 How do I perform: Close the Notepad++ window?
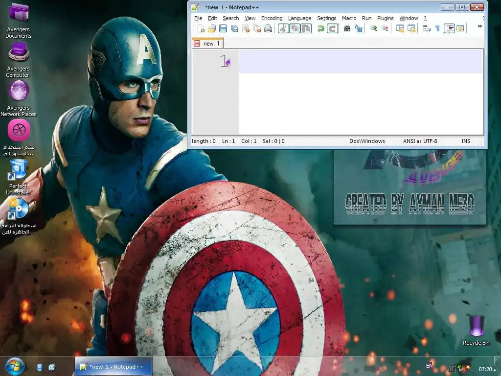(x=477, y=7)
